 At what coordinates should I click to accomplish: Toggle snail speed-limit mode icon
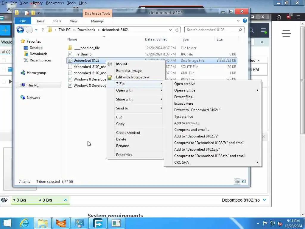(x=4, y=200)
